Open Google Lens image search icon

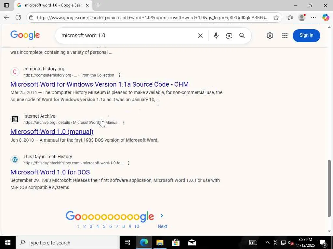(229, 36)
